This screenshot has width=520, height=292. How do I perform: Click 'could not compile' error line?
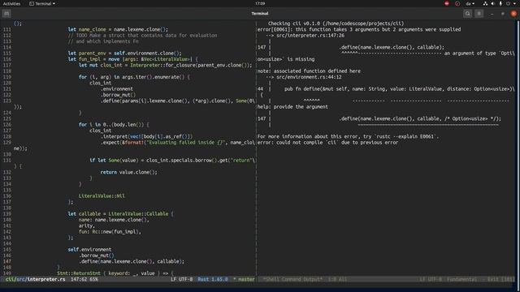tap(327, 143)
